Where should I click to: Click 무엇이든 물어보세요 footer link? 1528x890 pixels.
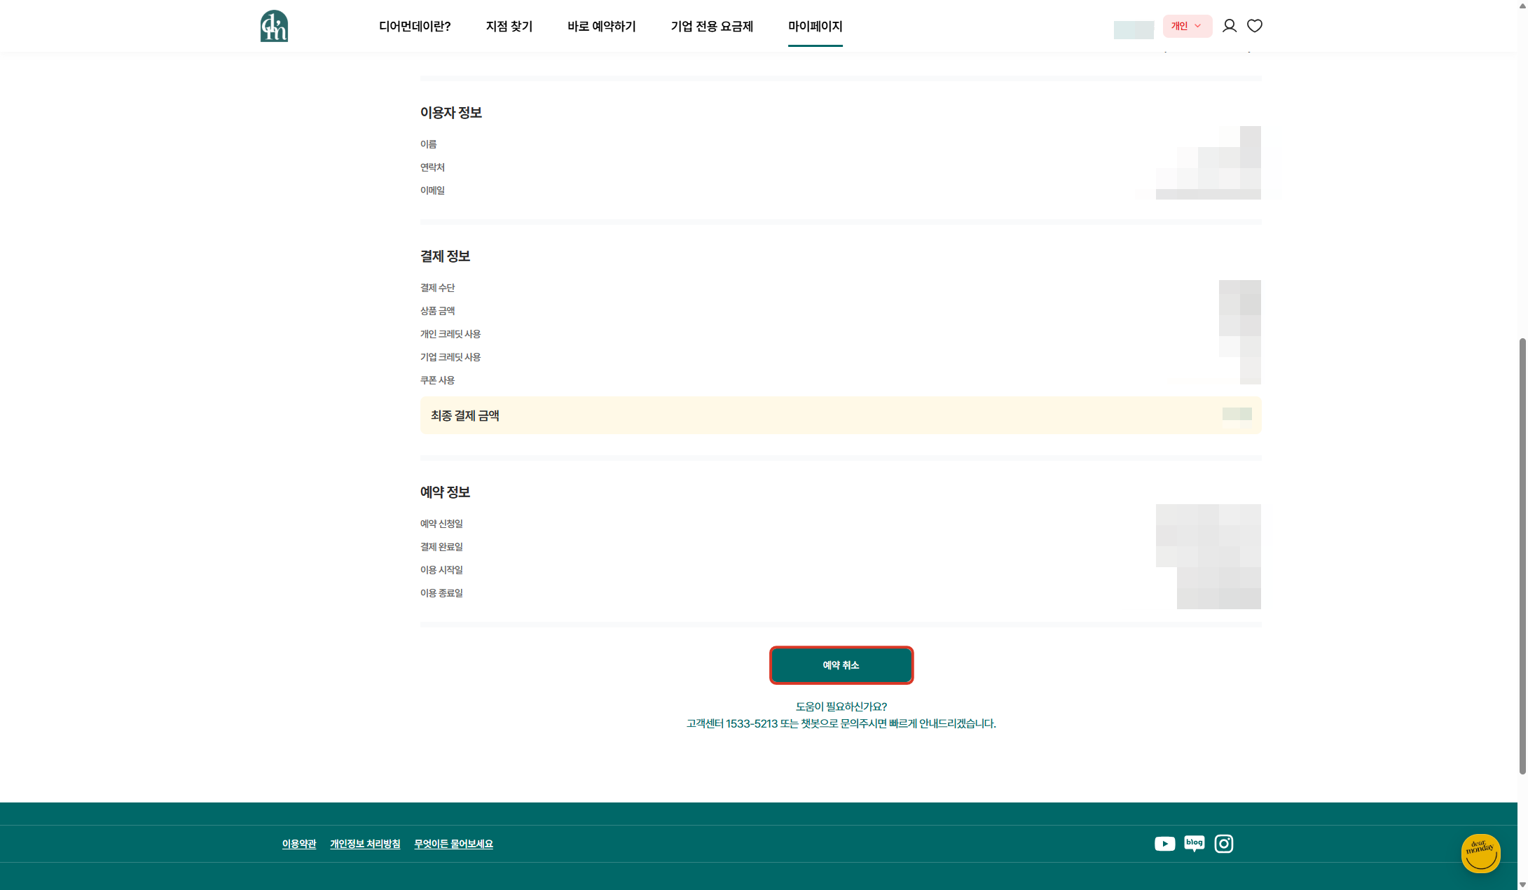coord(453,844)
